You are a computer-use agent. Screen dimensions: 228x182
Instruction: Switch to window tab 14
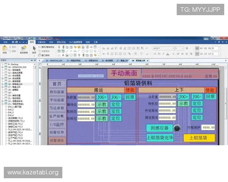[x=107, y=61]
